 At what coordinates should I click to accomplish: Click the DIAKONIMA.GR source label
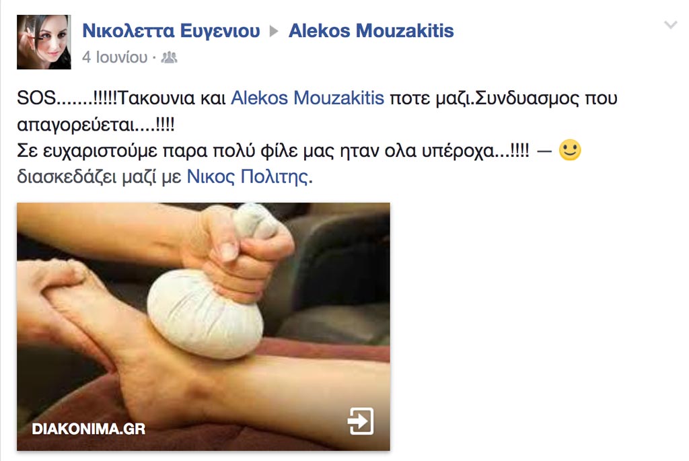88,429
